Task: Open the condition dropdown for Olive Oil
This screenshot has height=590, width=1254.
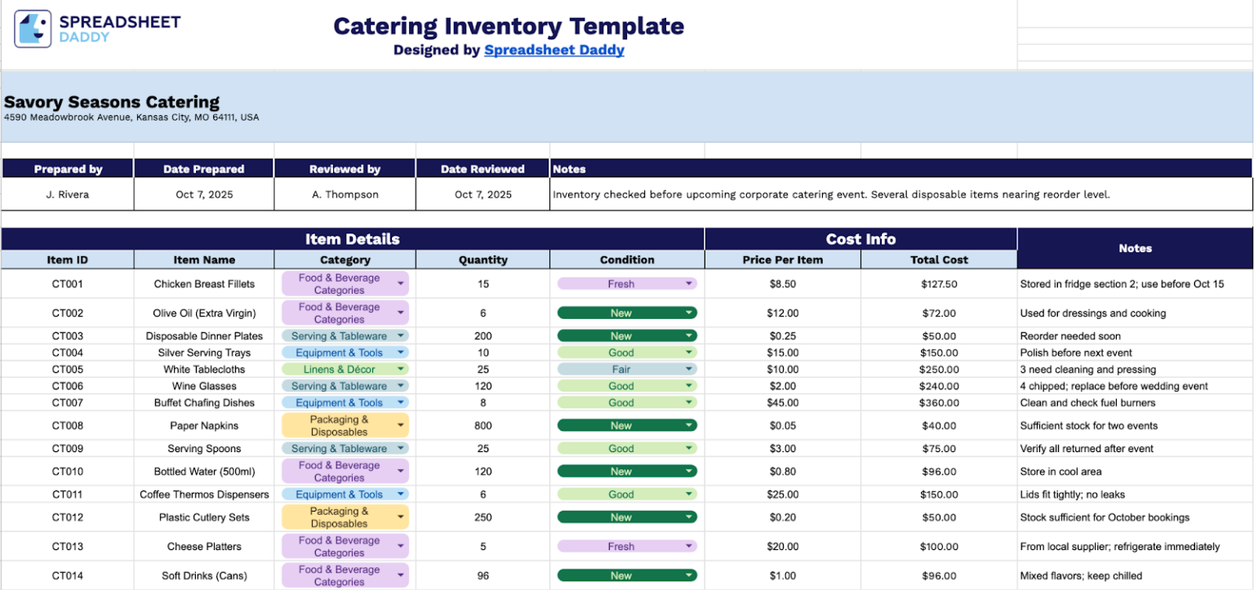Action: (690, 313)
